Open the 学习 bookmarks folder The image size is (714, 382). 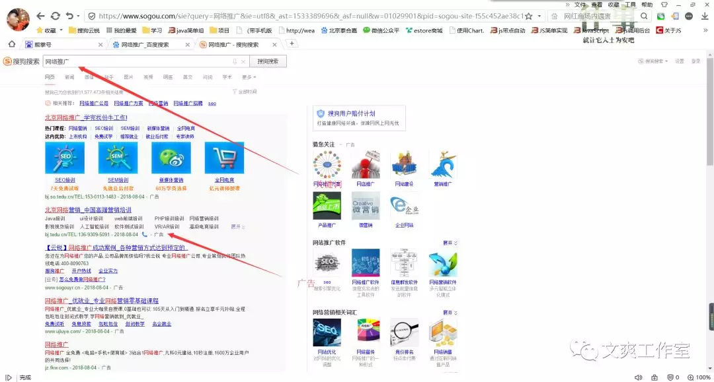pos(152,30)
